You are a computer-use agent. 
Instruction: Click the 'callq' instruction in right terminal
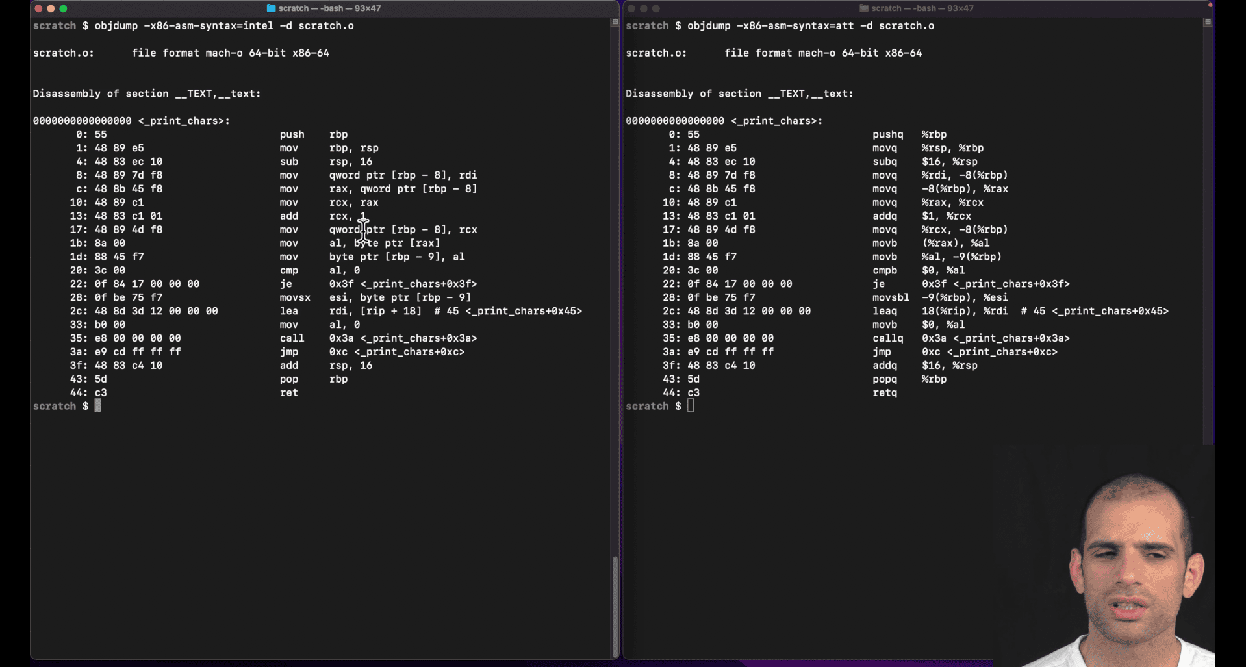point(887,338)
